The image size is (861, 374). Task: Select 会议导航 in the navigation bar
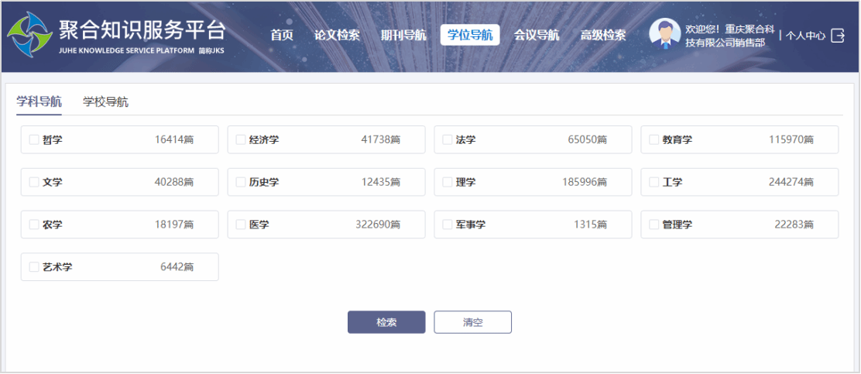537,35
